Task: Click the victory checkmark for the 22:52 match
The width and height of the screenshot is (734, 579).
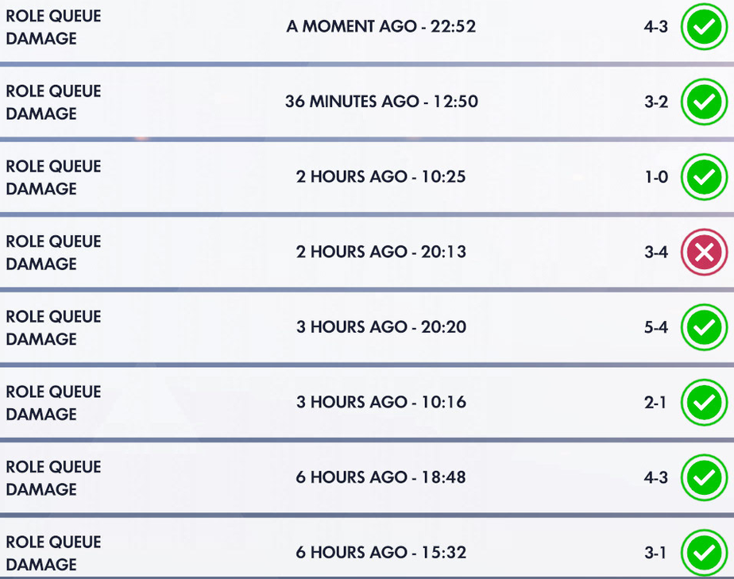Action: (704, 27)
